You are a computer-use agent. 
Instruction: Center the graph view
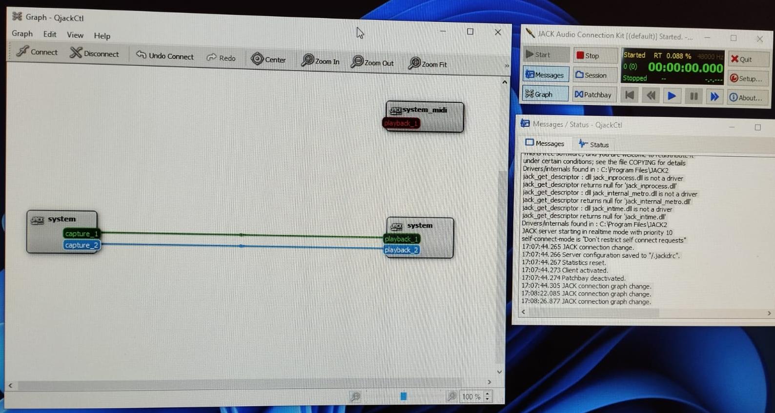click(x=268, y=60)
